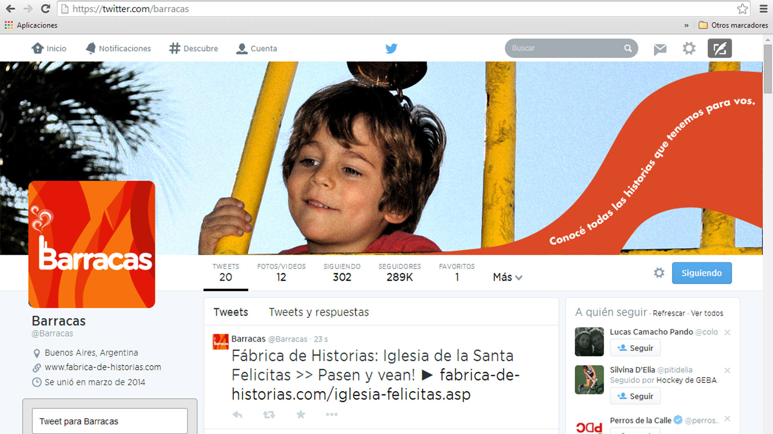Viewport: 773px width, 434px height.
Task: Open more options on the tweet
Action: [x=332, y=415]
